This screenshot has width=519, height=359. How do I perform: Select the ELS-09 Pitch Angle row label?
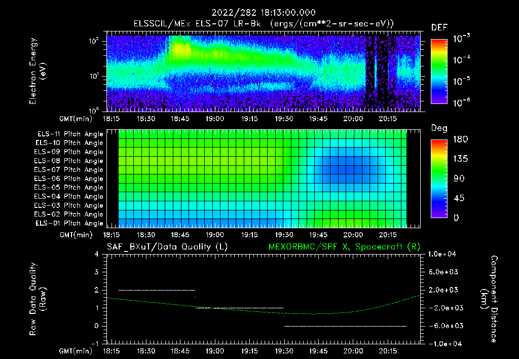click(69, 152)
